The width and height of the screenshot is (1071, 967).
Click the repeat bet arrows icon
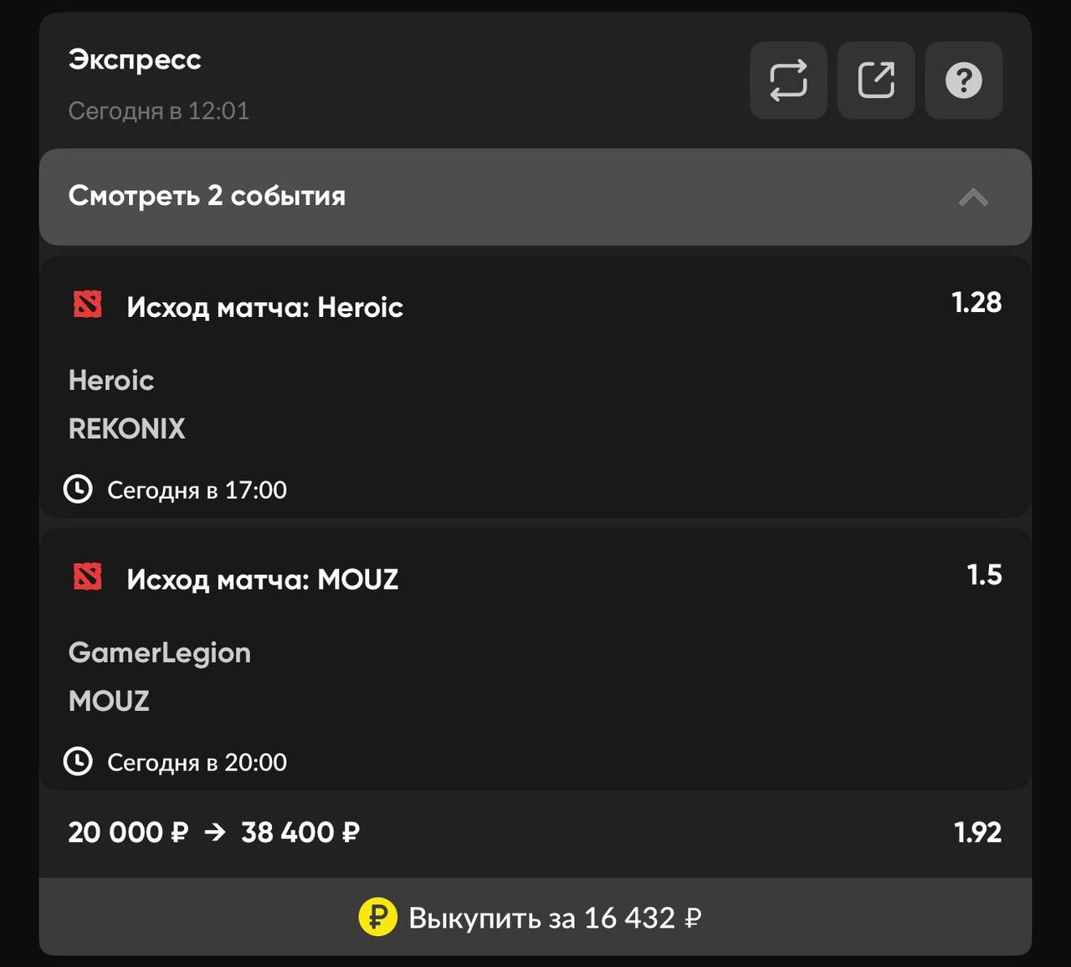tap(788, 80)
